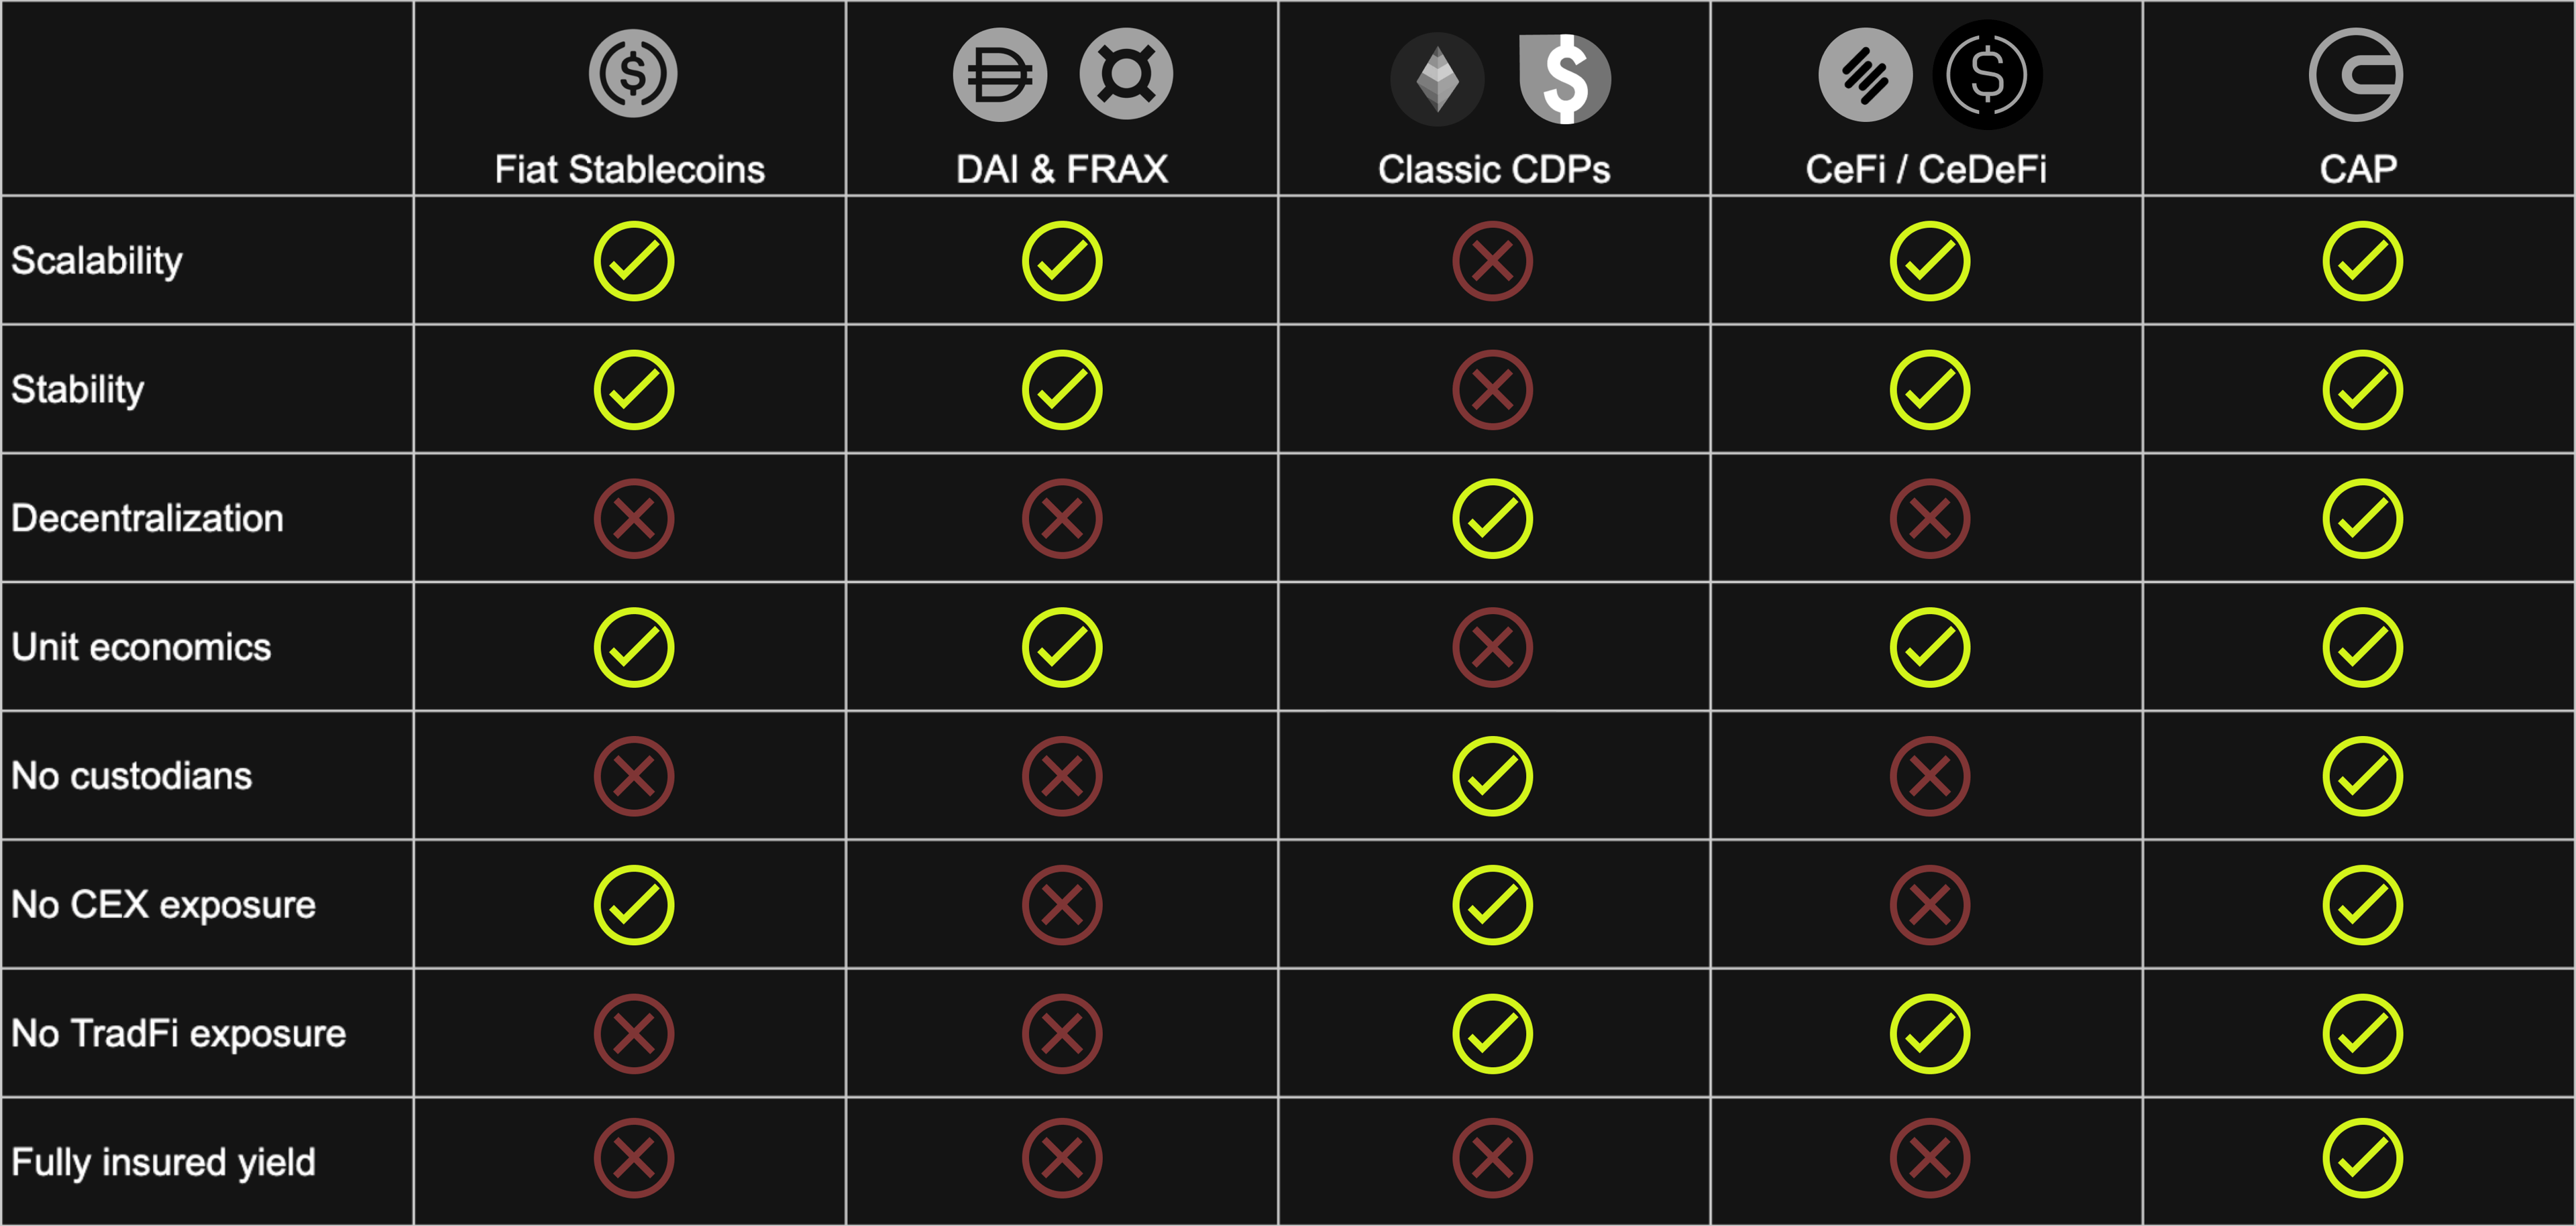Viewport: 2576px width, 1226px height.
Task: Click the Classic CDPs Scalability cross mark
Action: [1492, 262]
